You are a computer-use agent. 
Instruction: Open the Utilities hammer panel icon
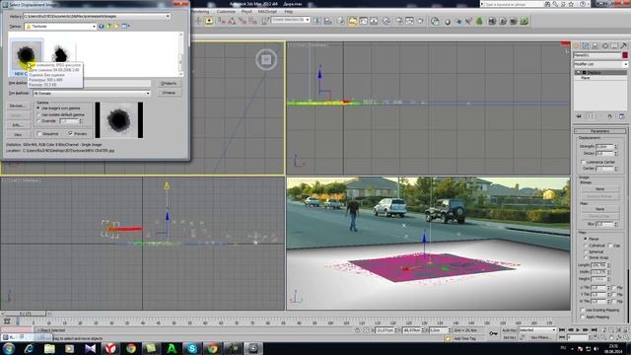(x=624, y=45)
